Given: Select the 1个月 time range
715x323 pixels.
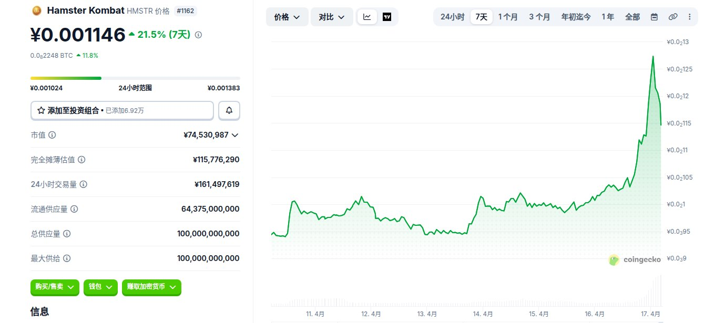Looking at the screenshot, I should (508, 17).
